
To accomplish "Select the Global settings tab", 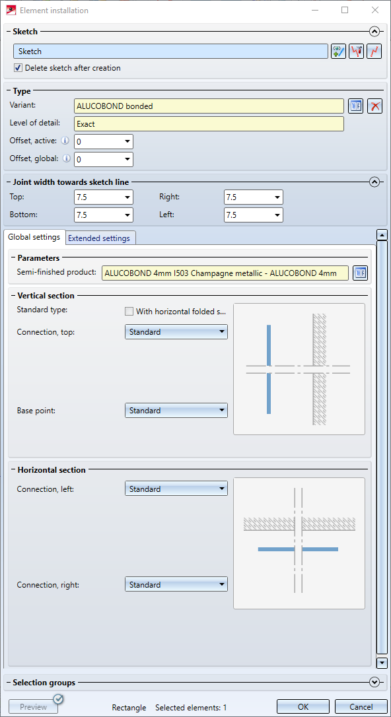I will 34,237.
